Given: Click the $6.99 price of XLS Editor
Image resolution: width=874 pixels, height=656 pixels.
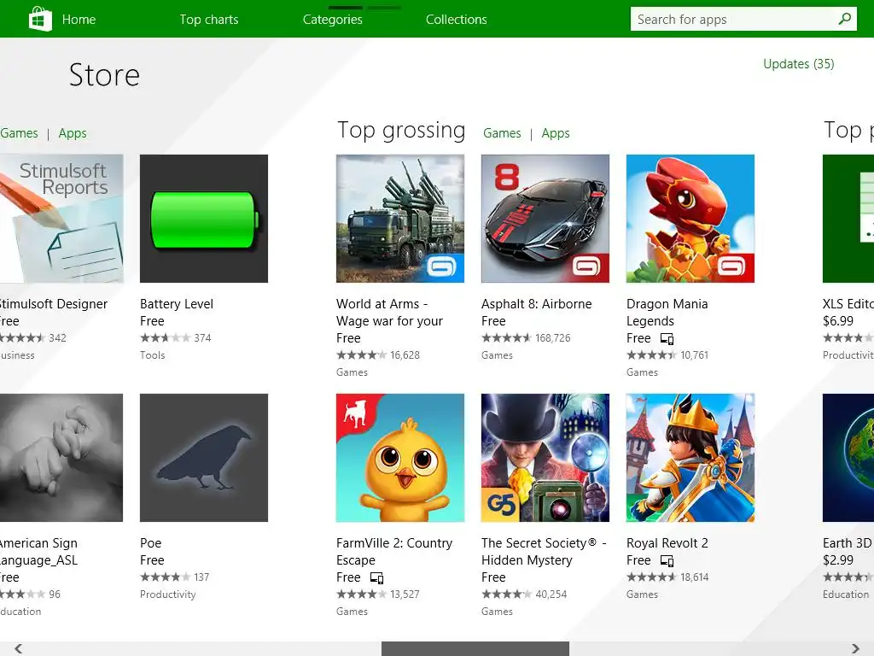Looking at the screenshot, I should [838, 321].
